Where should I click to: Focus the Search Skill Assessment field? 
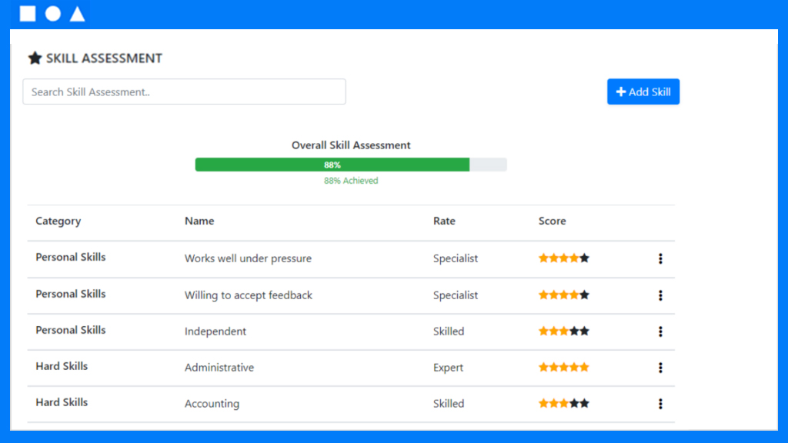click(185, 92)
